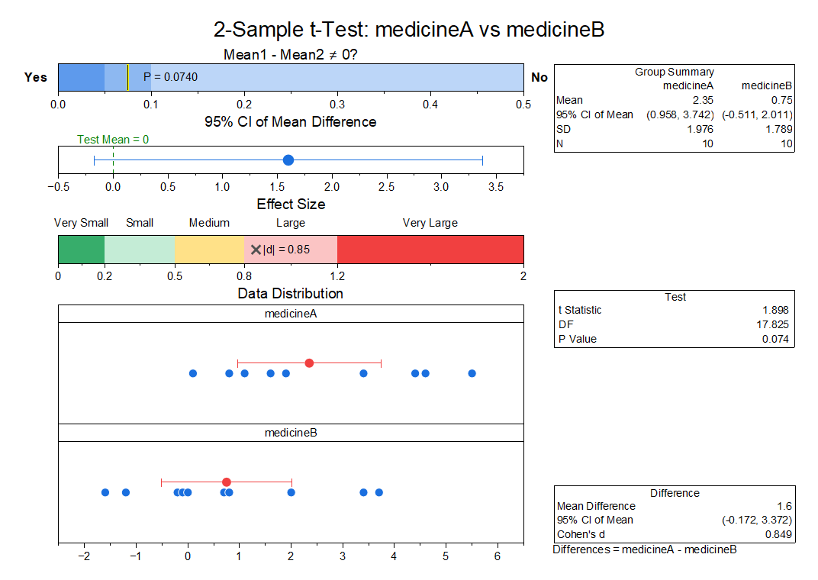The width and height of the screenshot is (818, 580).
Task: Click the 'Yes' label beside the P value bar
Action: tap(36, 77)
